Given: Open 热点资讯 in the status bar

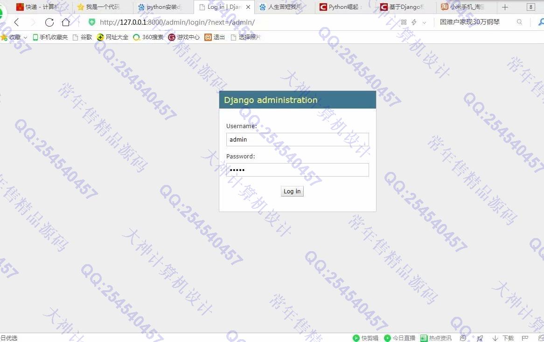Looking at the screenshot, I should pos(436,338).
